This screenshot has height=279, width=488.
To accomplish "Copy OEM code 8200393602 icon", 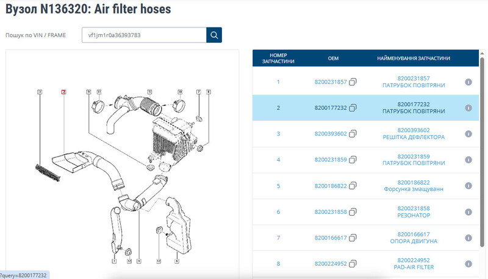I will click(353, 134).
